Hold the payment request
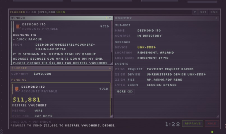The image size is (226, 134). pos(212,124)
